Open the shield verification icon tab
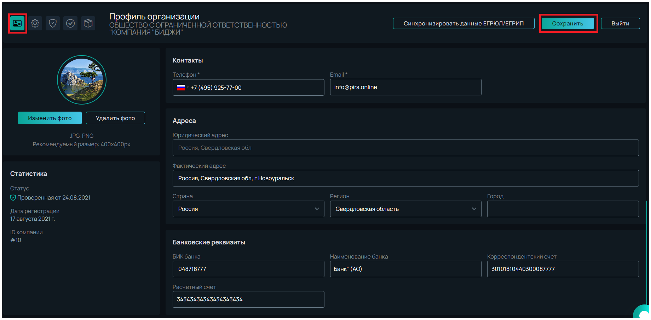The image size is (651, 320). coord(53,24)
